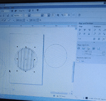Click the Options icon after Snap To

pos(29,11)
